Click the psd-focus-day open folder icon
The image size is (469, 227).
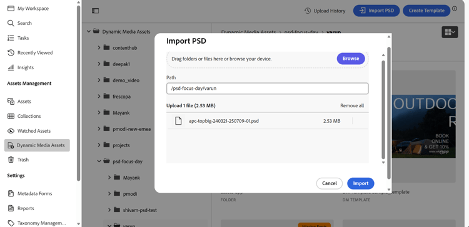click(106, 161)
